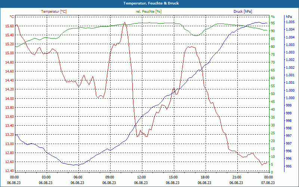The width and height of the screenshot is (299, 187).
Task: Click the green '95' humidity axis value
Action: click(x=273, y=23)
